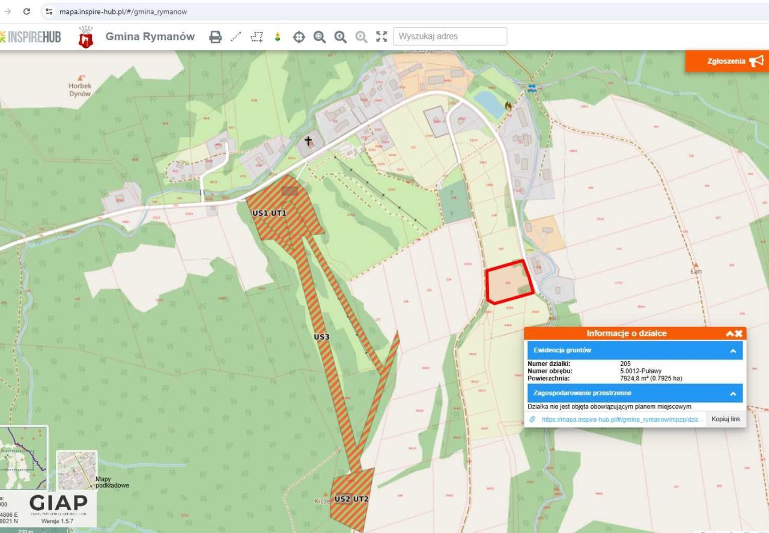
Task: Click the locate crosshair icon
Action: 299,37
